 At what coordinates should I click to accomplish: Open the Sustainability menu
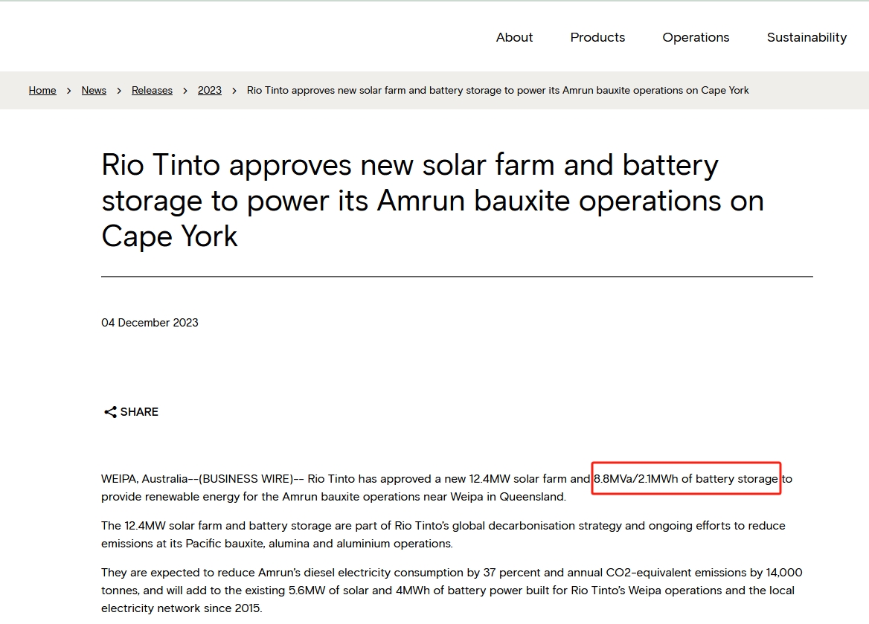click(x=807, y=37)
